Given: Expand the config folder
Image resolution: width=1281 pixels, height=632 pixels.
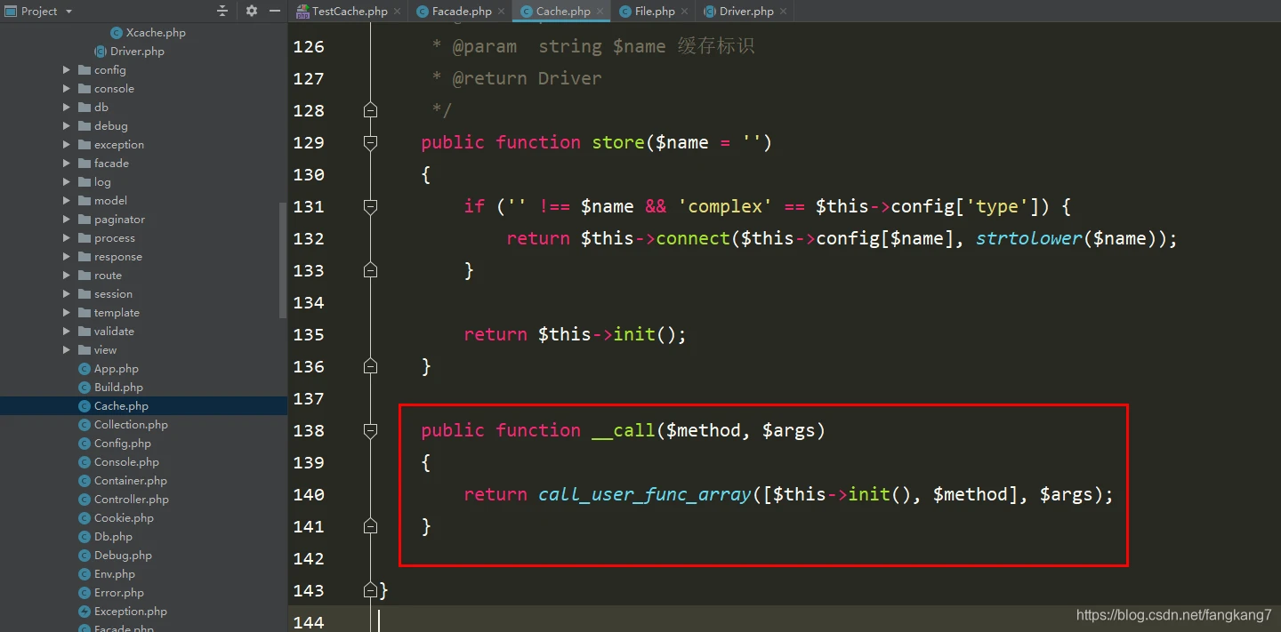Looking at the screenshot, I should pyautogui.click(x=67, y=70).
